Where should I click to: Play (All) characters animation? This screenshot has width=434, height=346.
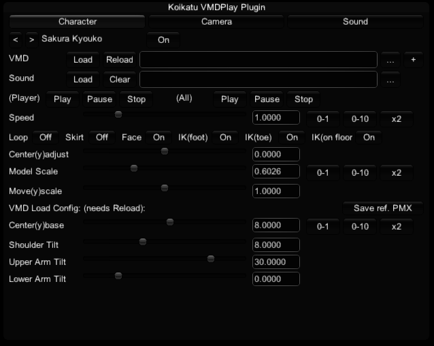pyautogui.click(x=230, y=99)
